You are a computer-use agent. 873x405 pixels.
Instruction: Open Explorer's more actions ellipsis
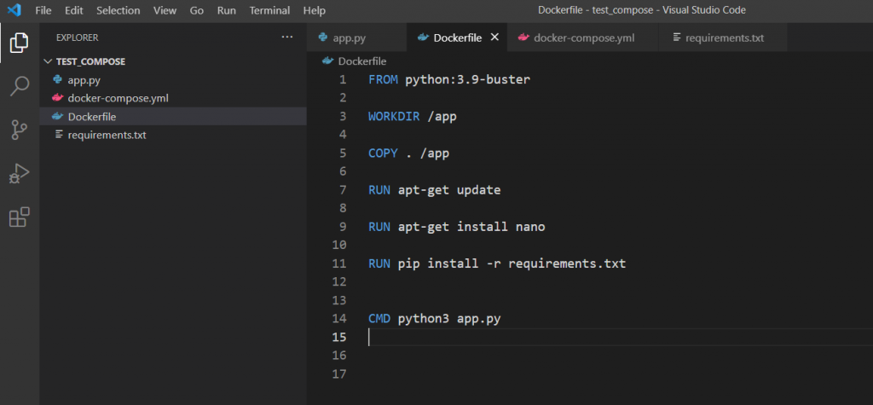[286, 38]
